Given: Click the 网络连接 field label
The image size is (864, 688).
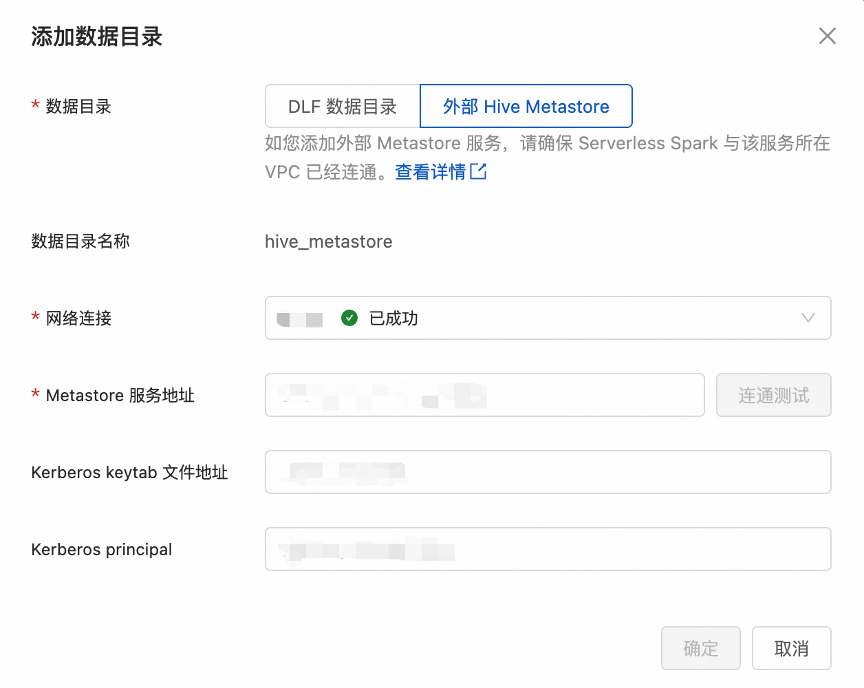Looking at the screenshot, I should pos(78,318).
